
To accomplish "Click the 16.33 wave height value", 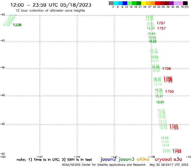I will tap(151, 28).
